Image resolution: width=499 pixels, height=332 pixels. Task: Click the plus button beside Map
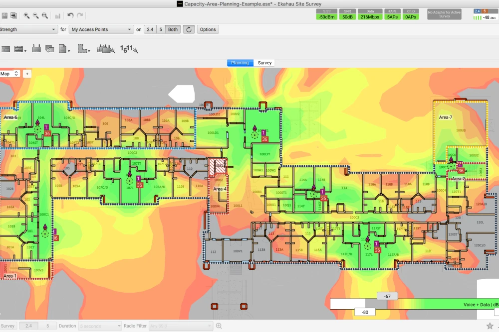tap(27, 74)
